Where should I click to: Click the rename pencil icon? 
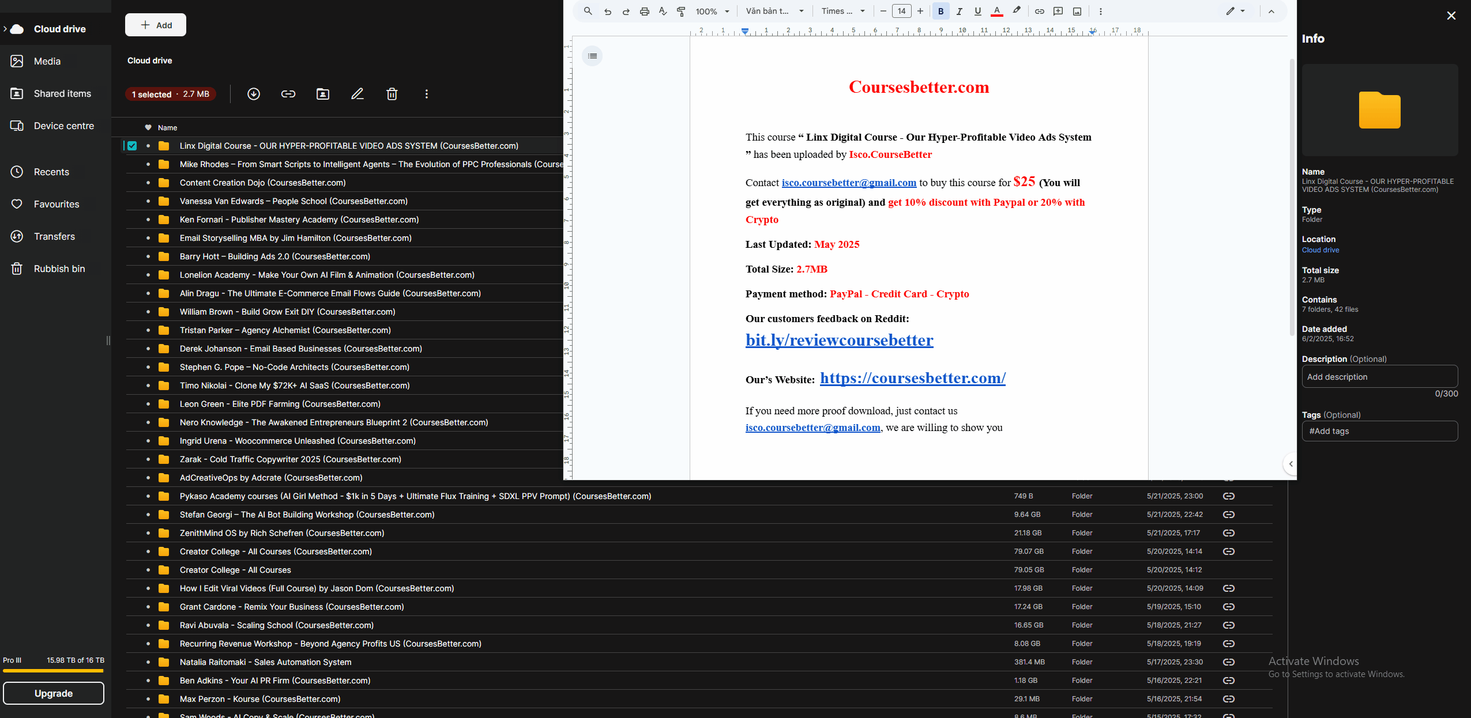358,94
